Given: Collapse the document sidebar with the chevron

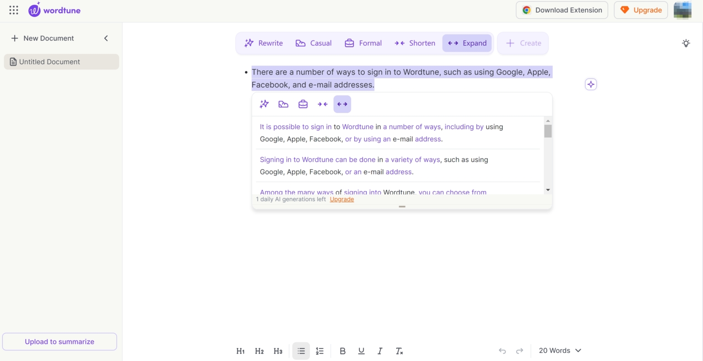Looking at the screenshot, I should [x=106, y=38].
